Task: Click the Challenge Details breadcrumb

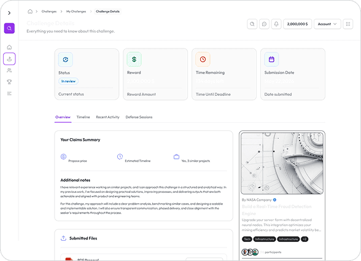Action: (108, 12)
